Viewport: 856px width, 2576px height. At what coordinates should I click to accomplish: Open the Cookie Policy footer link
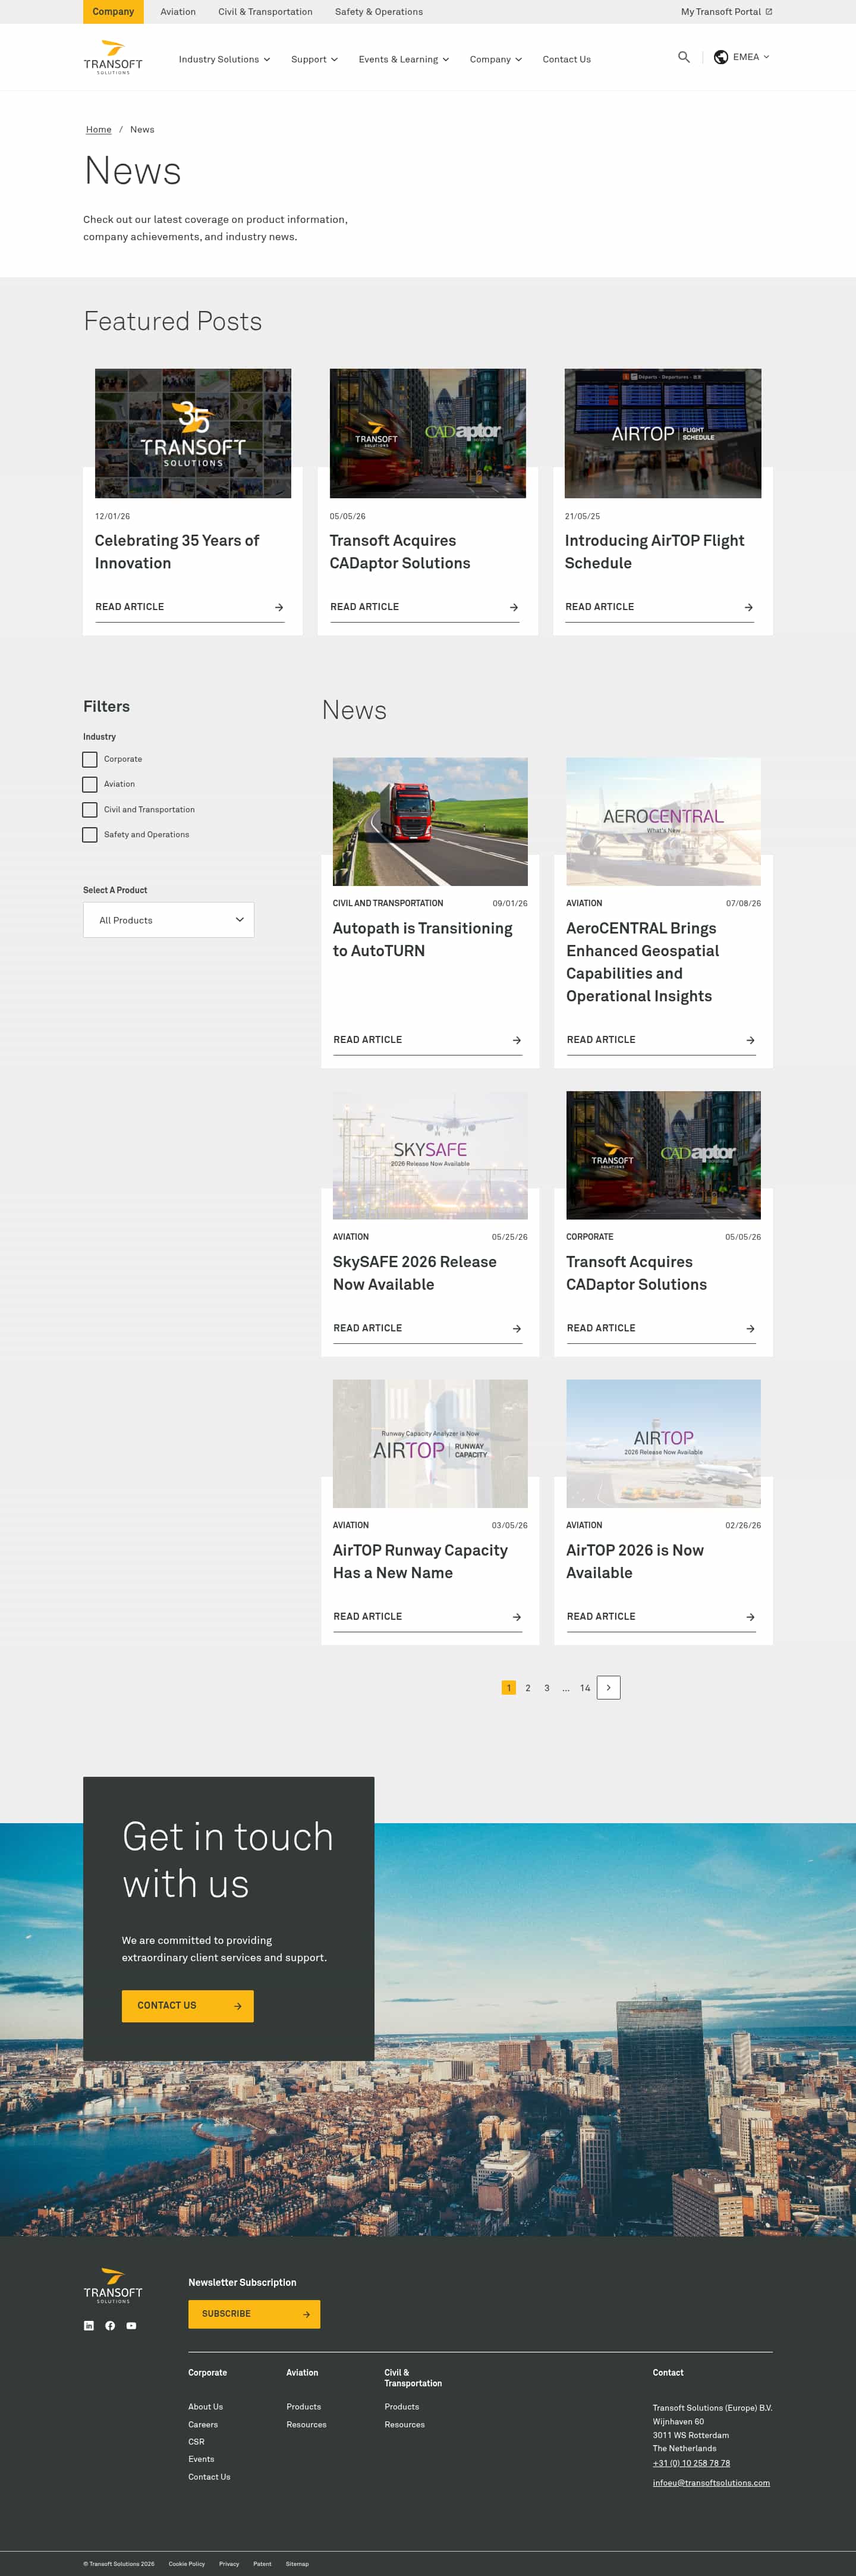click(x=187, y=2563)
